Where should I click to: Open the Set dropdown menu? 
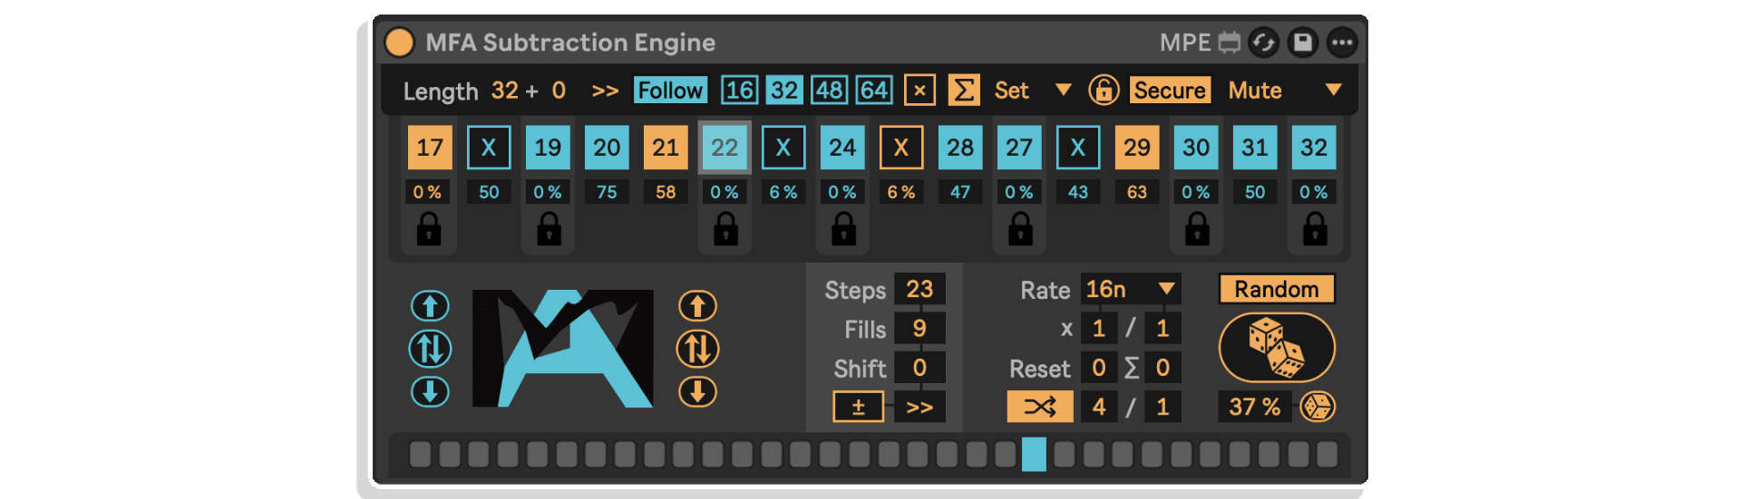(1033, 91)
